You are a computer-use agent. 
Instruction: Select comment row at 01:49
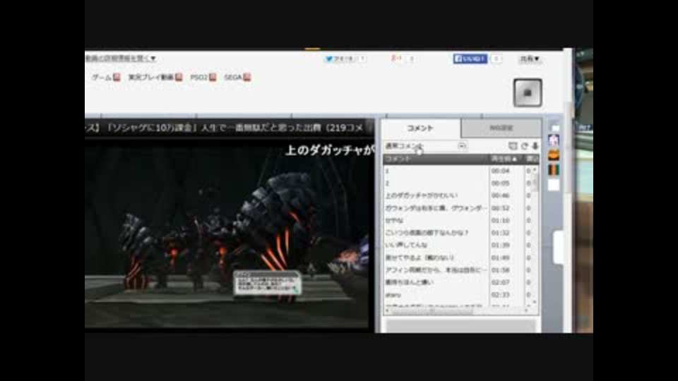tap(457, 258)
